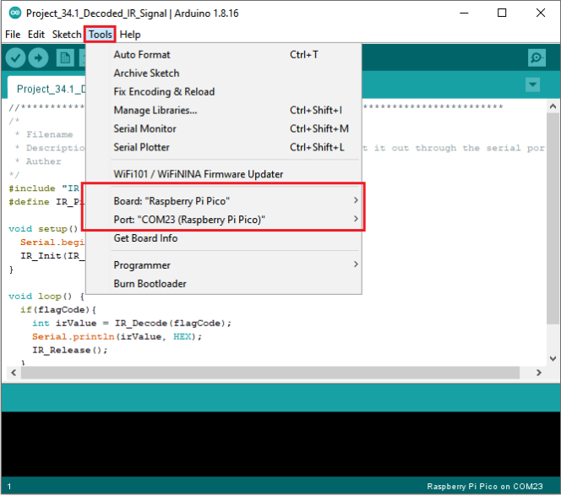This screenshot has height=496, width=561.
Task: Click the black console output area
Action: click(280, 444)
